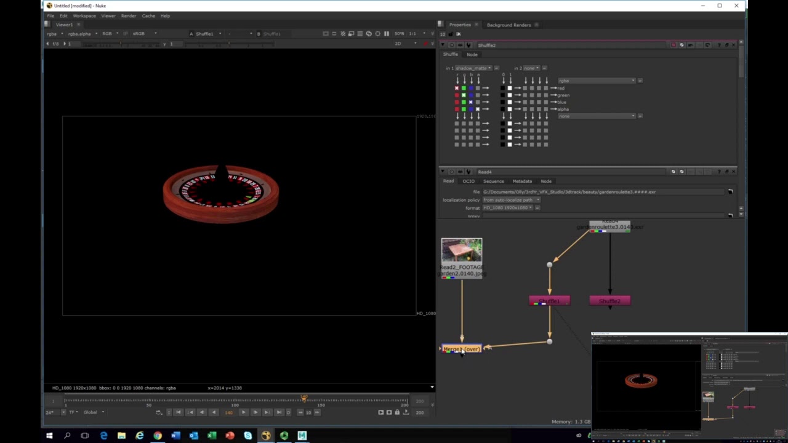The image size is (788, 443).
Task: Open the File menu
Action: [50, 15]
